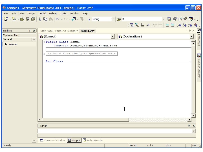The width and height of the screenshot is (203, 152).
Task: Collapse the Public Class Form1 block
Action: click(x=44, y=42)
